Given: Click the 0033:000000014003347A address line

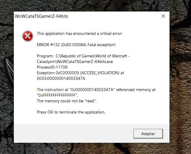Looking at the screenshot, I should pyautogui.click(x=61, y=78).
